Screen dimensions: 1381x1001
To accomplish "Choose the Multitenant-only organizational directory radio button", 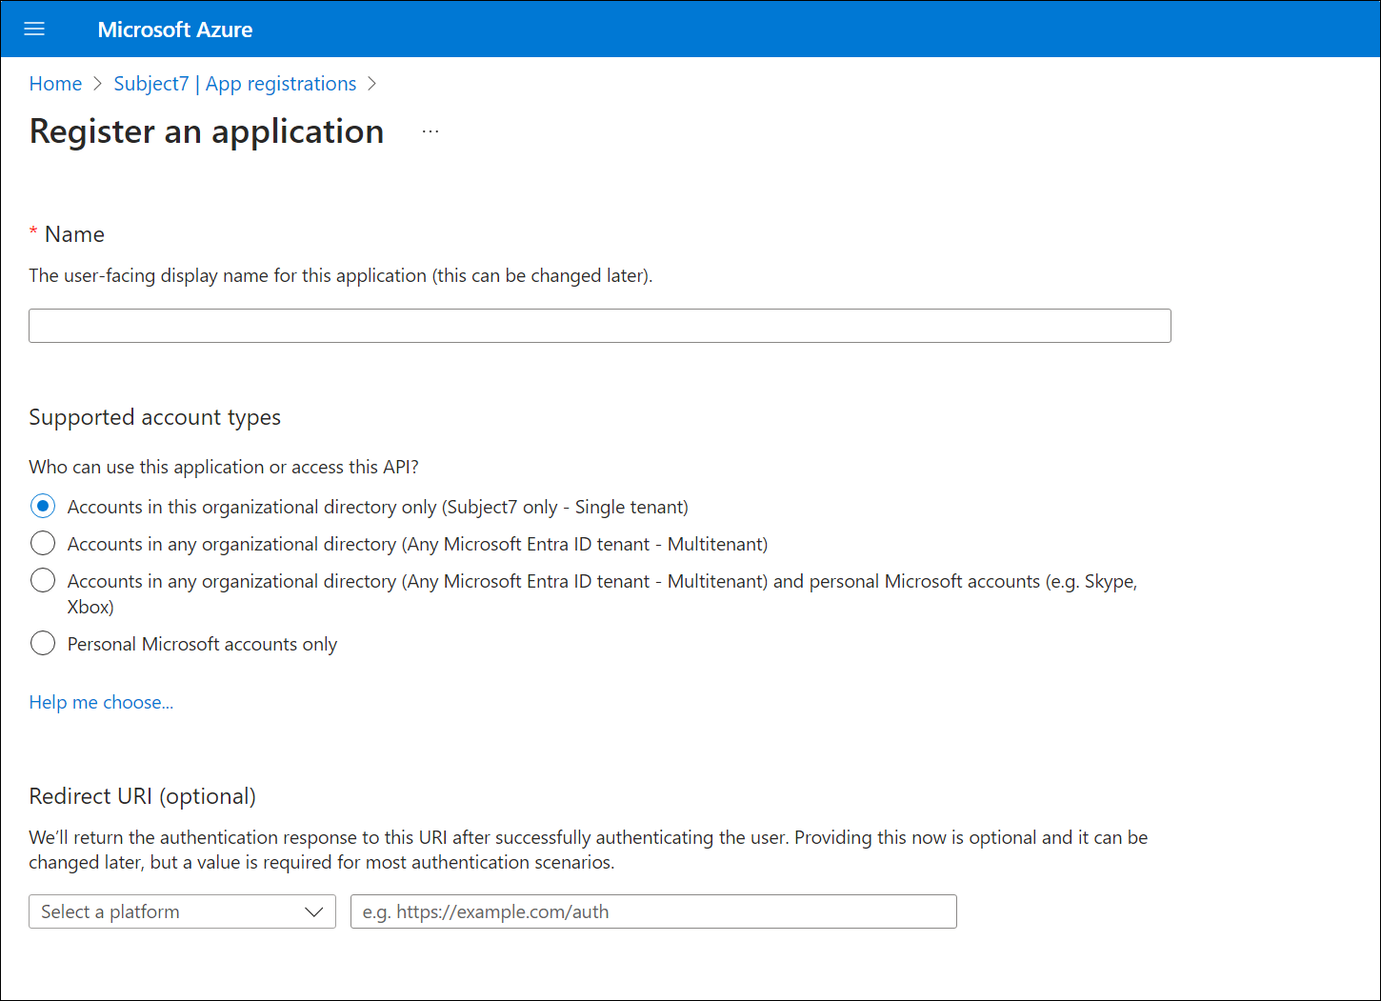I will 43,543.
